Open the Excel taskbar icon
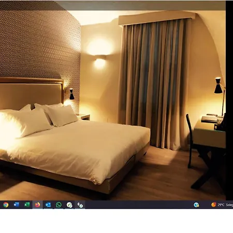 pos(27,205)
